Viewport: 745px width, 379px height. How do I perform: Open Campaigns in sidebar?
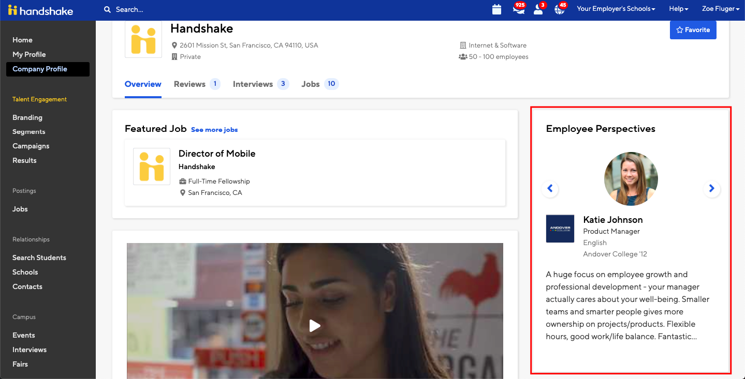click(31, 146)
